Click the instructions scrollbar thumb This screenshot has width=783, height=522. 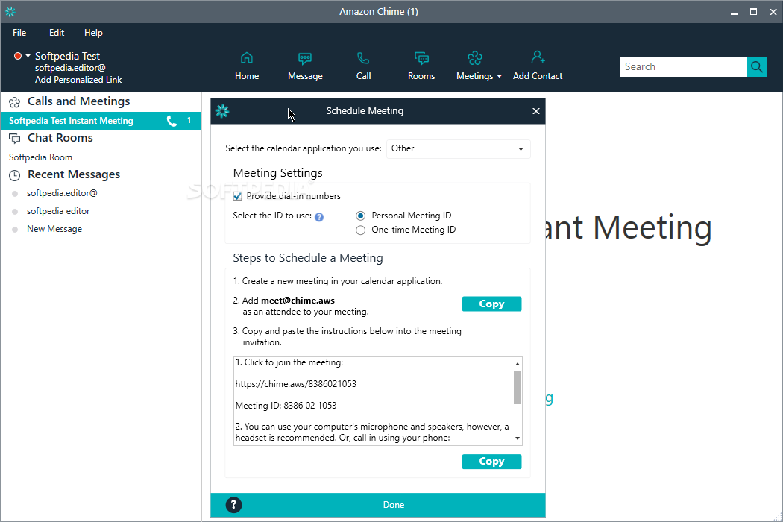click(518, 387)
